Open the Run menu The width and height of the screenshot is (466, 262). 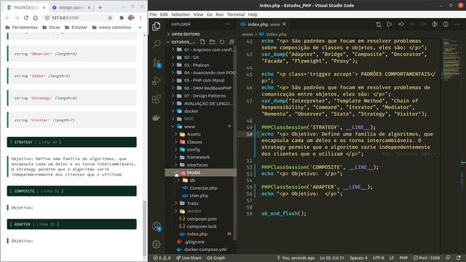coord(220,15)
